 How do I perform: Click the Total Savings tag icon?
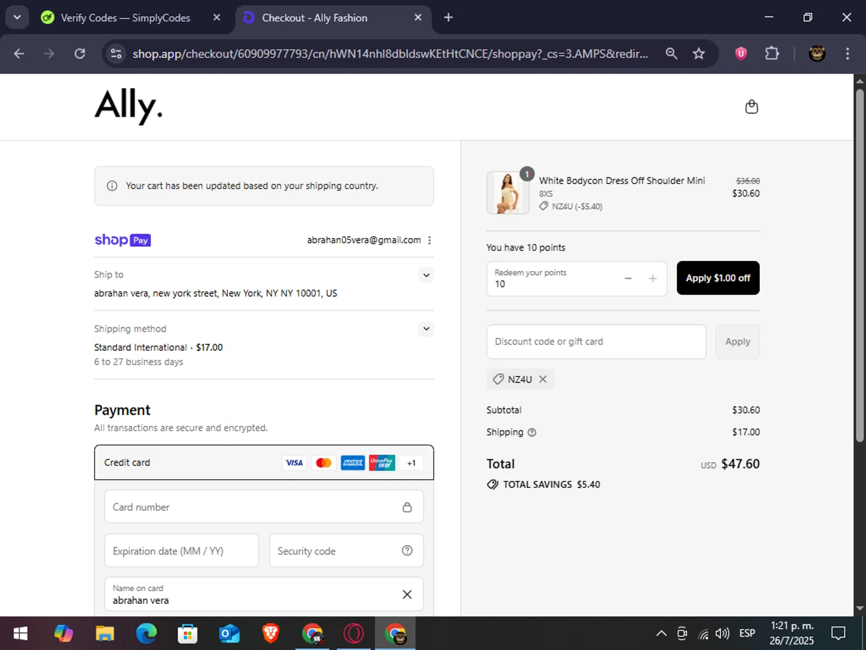pos(492,484)
